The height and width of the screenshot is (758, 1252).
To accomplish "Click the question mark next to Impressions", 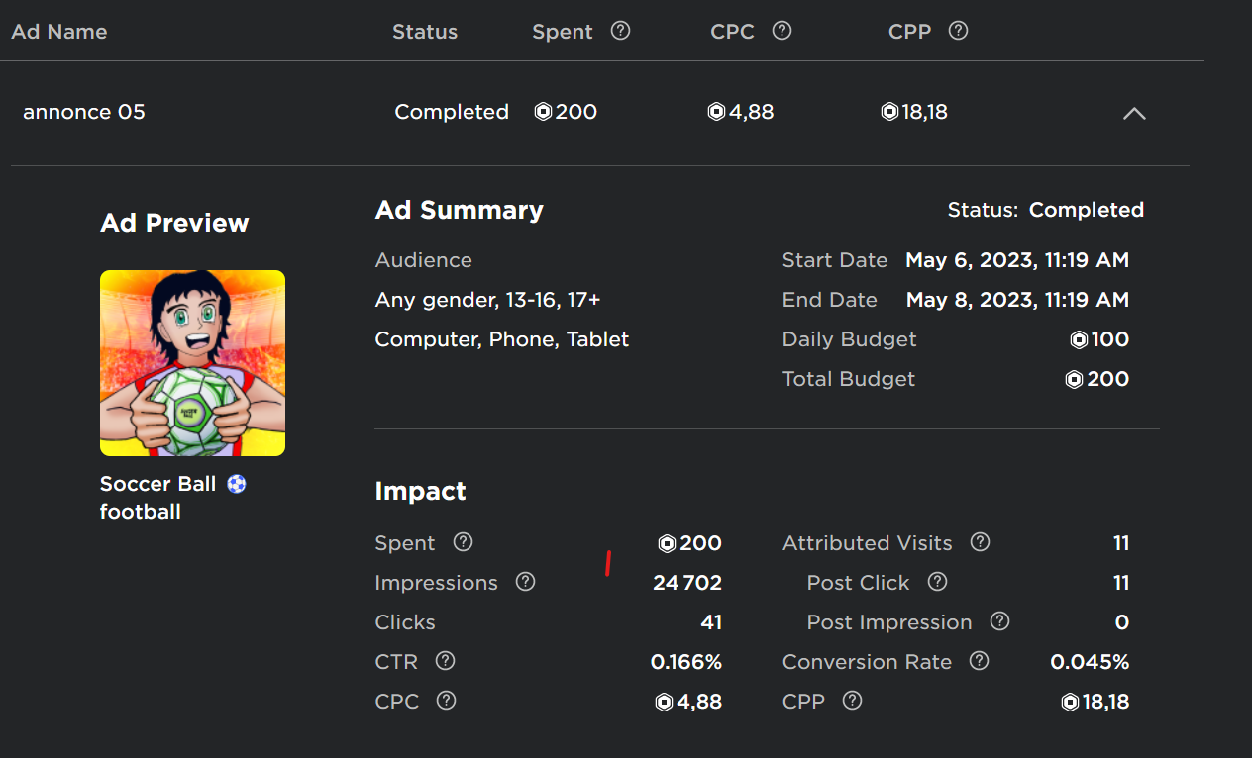I will [x=525, y=582].
